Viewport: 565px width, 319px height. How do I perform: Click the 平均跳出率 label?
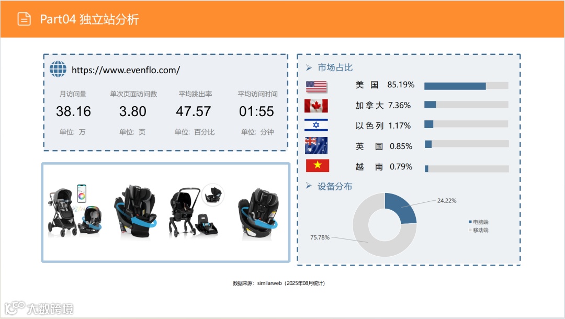195,94
